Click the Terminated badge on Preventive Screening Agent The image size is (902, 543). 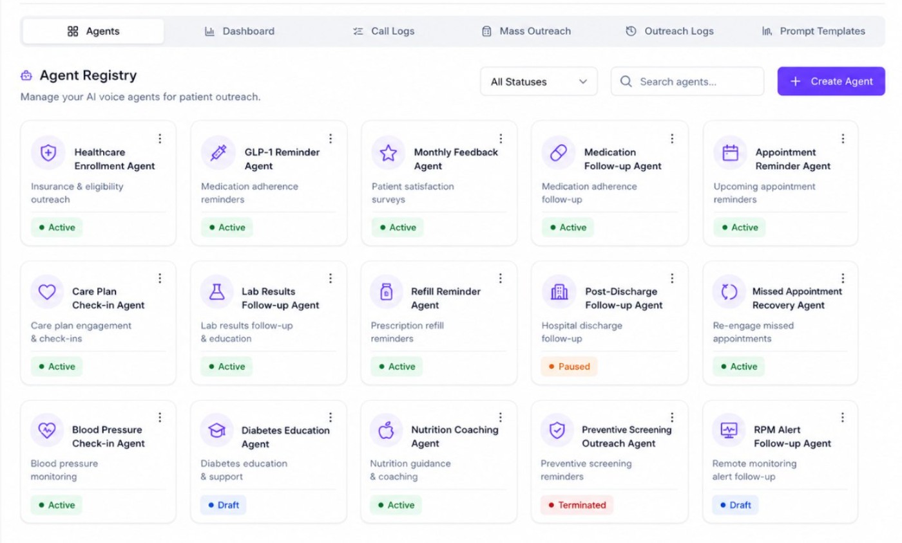click(x=577, y=506)
